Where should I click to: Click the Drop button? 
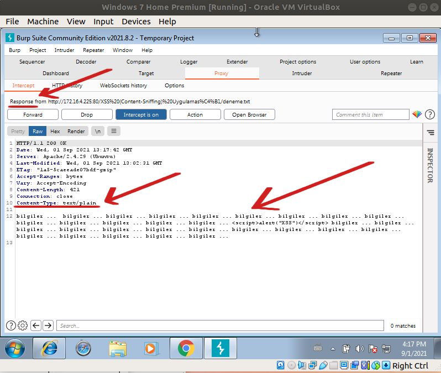[x=87, y=114]
